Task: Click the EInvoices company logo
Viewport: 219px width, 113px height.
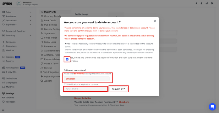Action: click(x=19, y=3)
